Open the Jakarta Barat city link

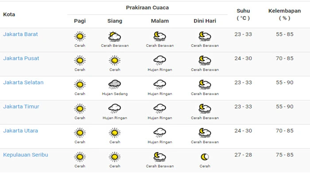click(20, 34)
